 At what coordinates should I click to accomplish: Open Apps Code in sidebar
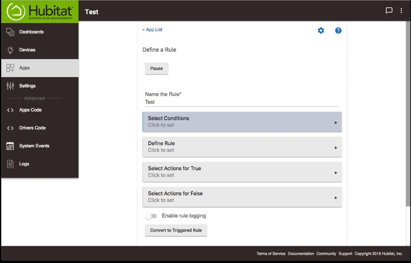click(30, 110)
